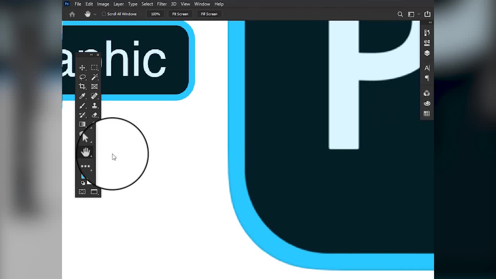This screenshot has width=496, height=279.
Task: Select the Hand tool in the toolbox
Action: click(85, 152)
